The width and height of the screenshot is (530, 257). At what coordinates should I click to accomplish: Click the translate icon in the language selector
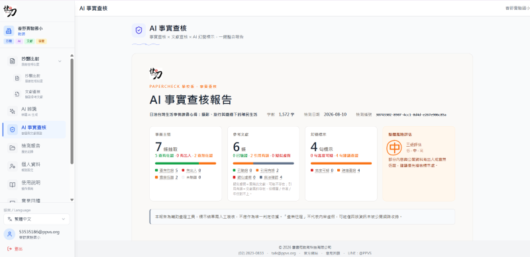click(9, 219)
